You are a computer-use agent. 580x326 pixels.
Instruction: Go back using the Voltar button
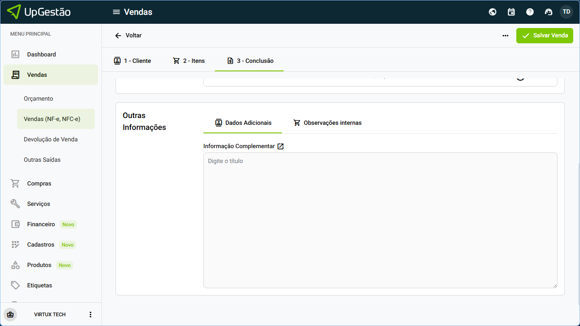(128, 36)
